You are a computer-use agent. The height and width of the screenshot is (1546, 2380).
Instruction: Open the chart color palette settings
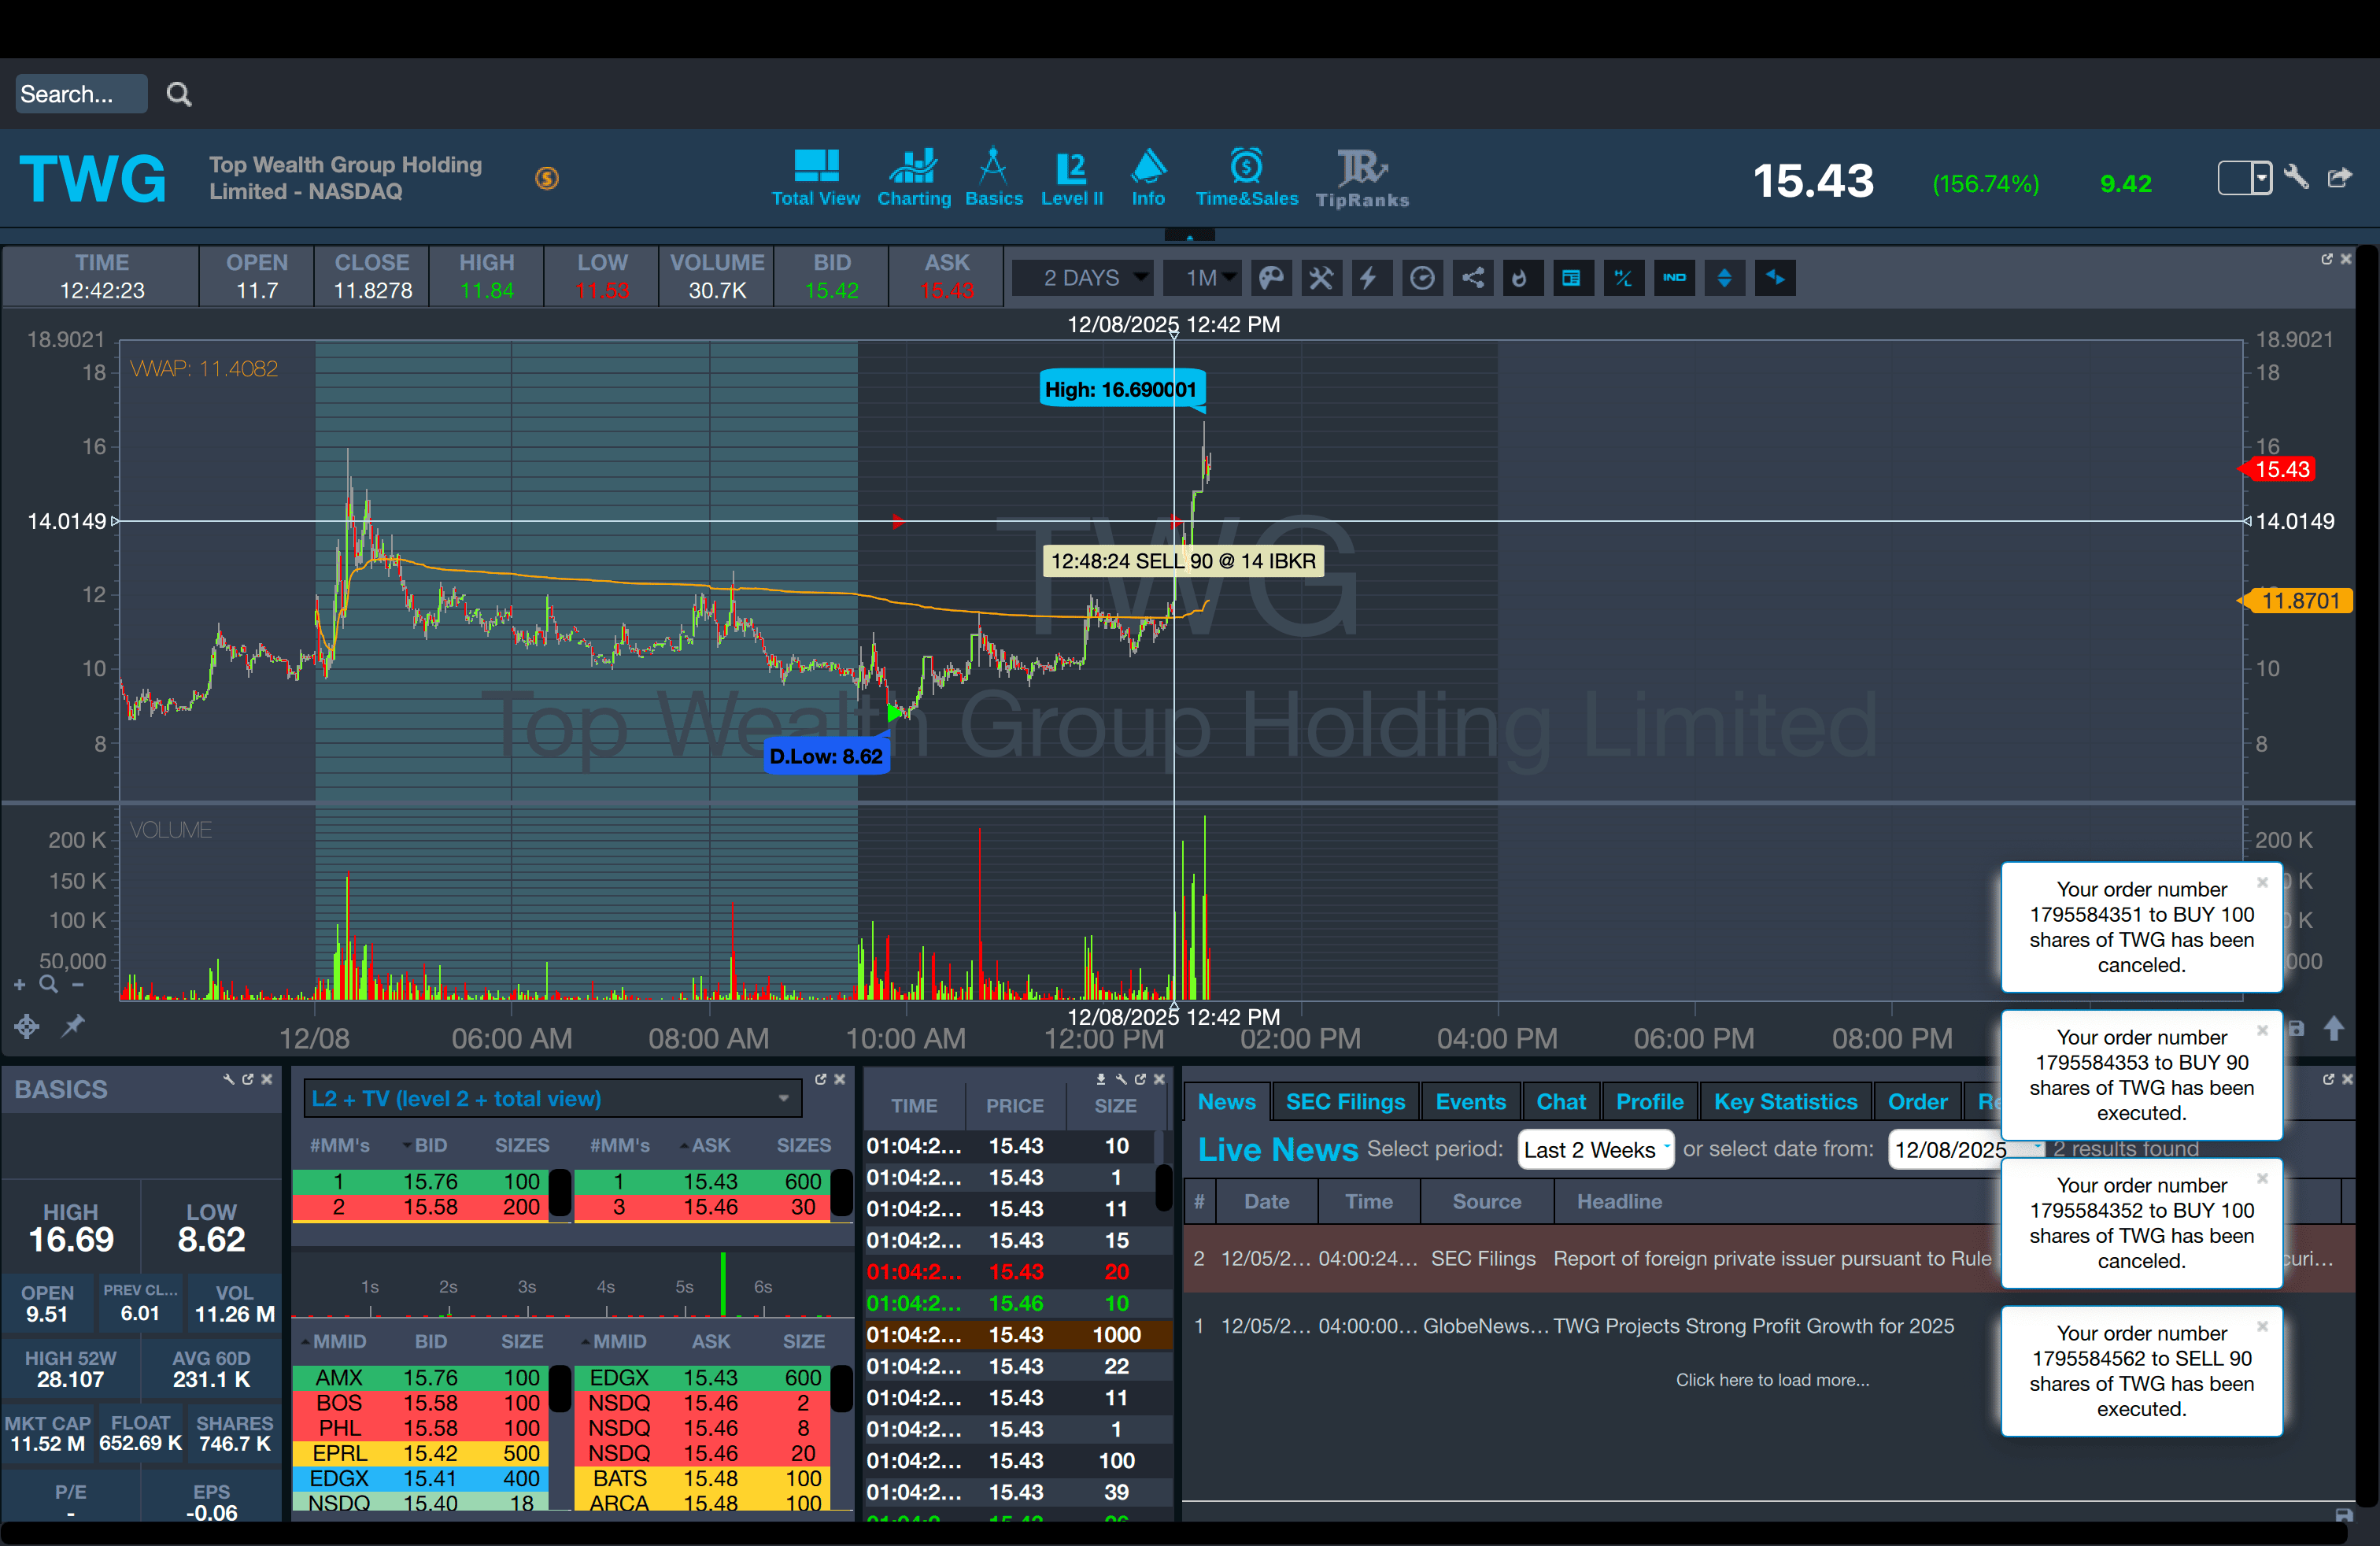coord(1270,278)
